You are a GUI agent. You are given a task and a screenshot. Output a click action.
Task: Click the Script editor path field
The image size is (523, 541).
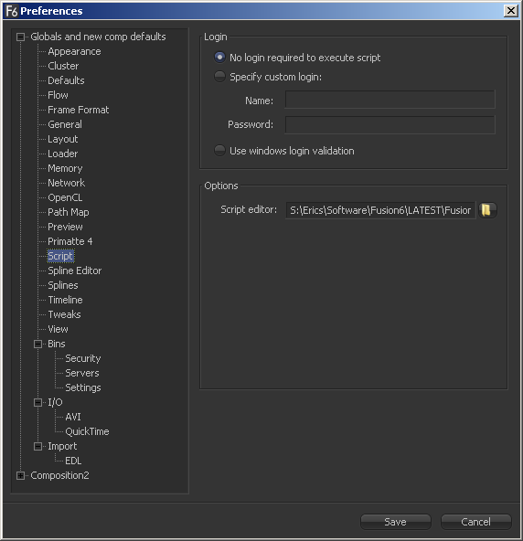pos(380,210)
